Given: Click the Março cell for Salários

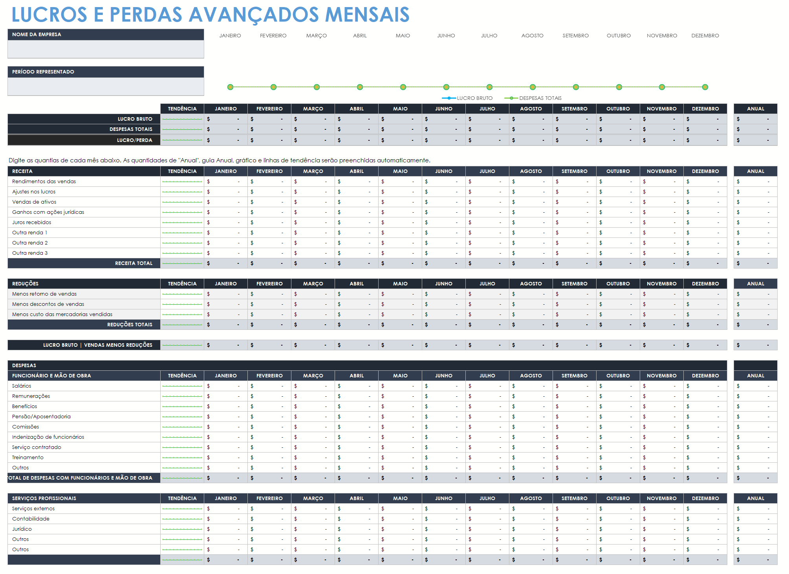Looking at the screenshot, I should 313,386.
